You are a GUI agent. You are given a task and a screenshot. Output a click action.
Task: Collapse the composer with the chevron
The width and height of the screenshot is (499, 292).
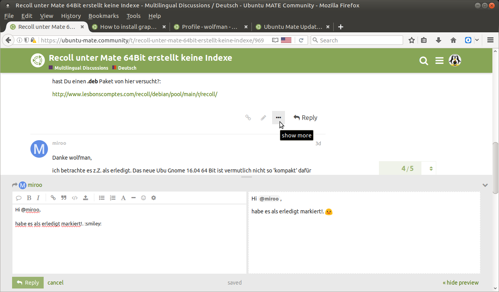(x=485, y=185)
